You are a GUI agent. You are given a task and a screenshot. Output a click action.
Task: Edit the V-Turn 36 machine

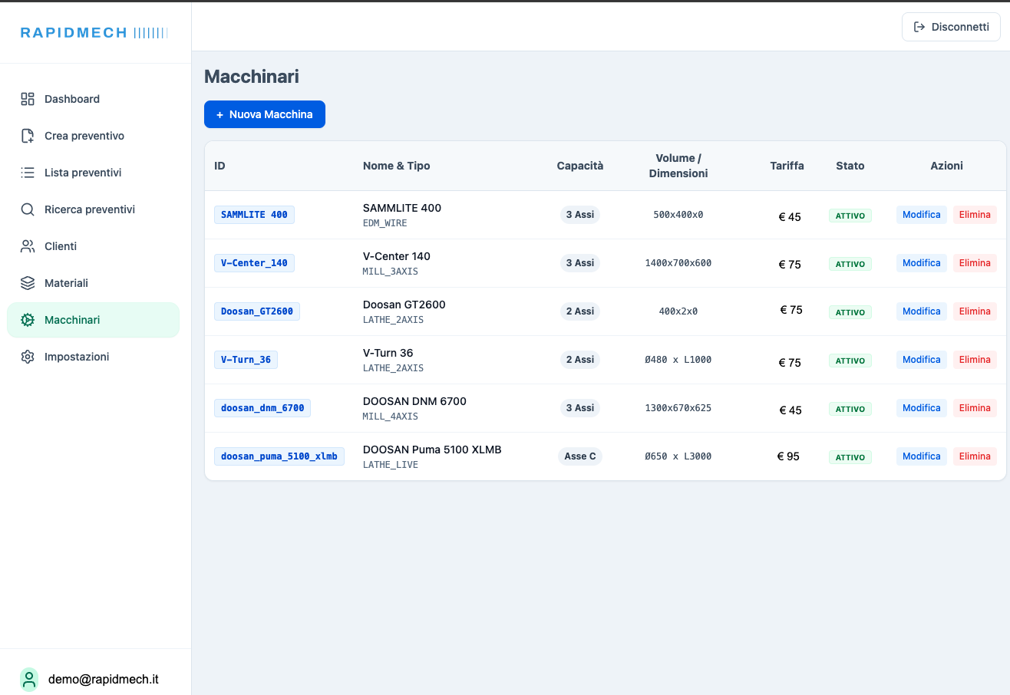point(921,360)
